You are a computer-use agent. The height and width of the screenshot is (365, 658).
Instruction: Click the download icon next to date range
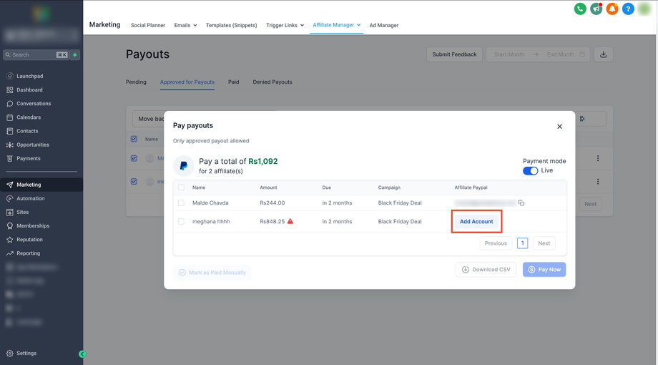(x=604, y=54)
